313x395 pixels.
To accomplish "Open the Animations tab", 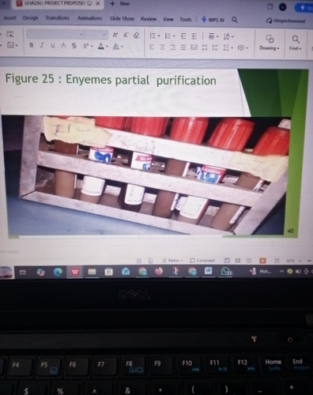I will click(x=89, y=18).
